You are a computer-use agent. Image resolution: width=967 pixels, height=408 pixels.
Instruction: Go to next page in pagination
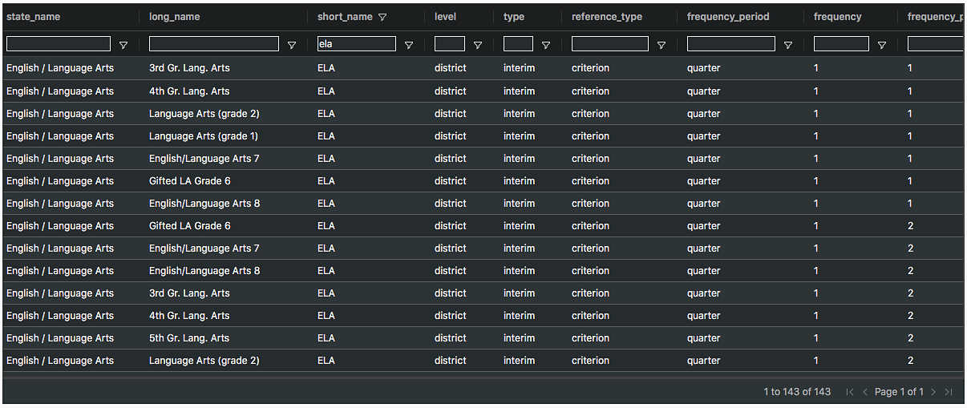pos(933,392)
